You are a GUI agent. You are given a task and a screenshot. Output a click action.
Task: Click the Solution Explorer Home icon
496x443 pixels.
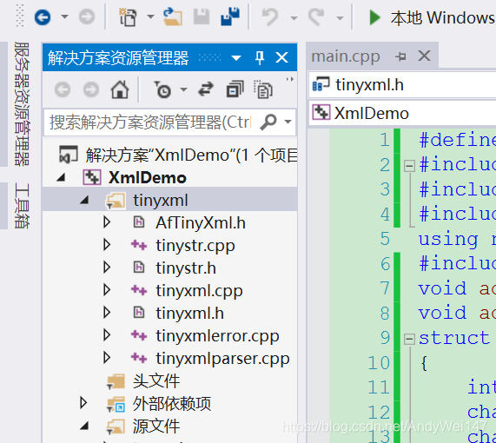[x=120, y=89]
